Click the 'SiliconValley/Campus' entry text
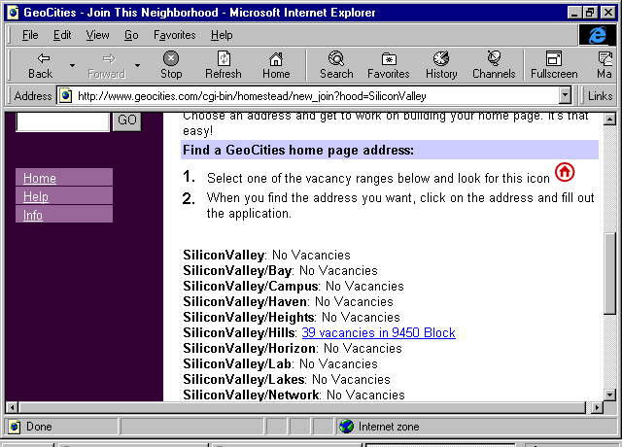 [x=294, y=286]
